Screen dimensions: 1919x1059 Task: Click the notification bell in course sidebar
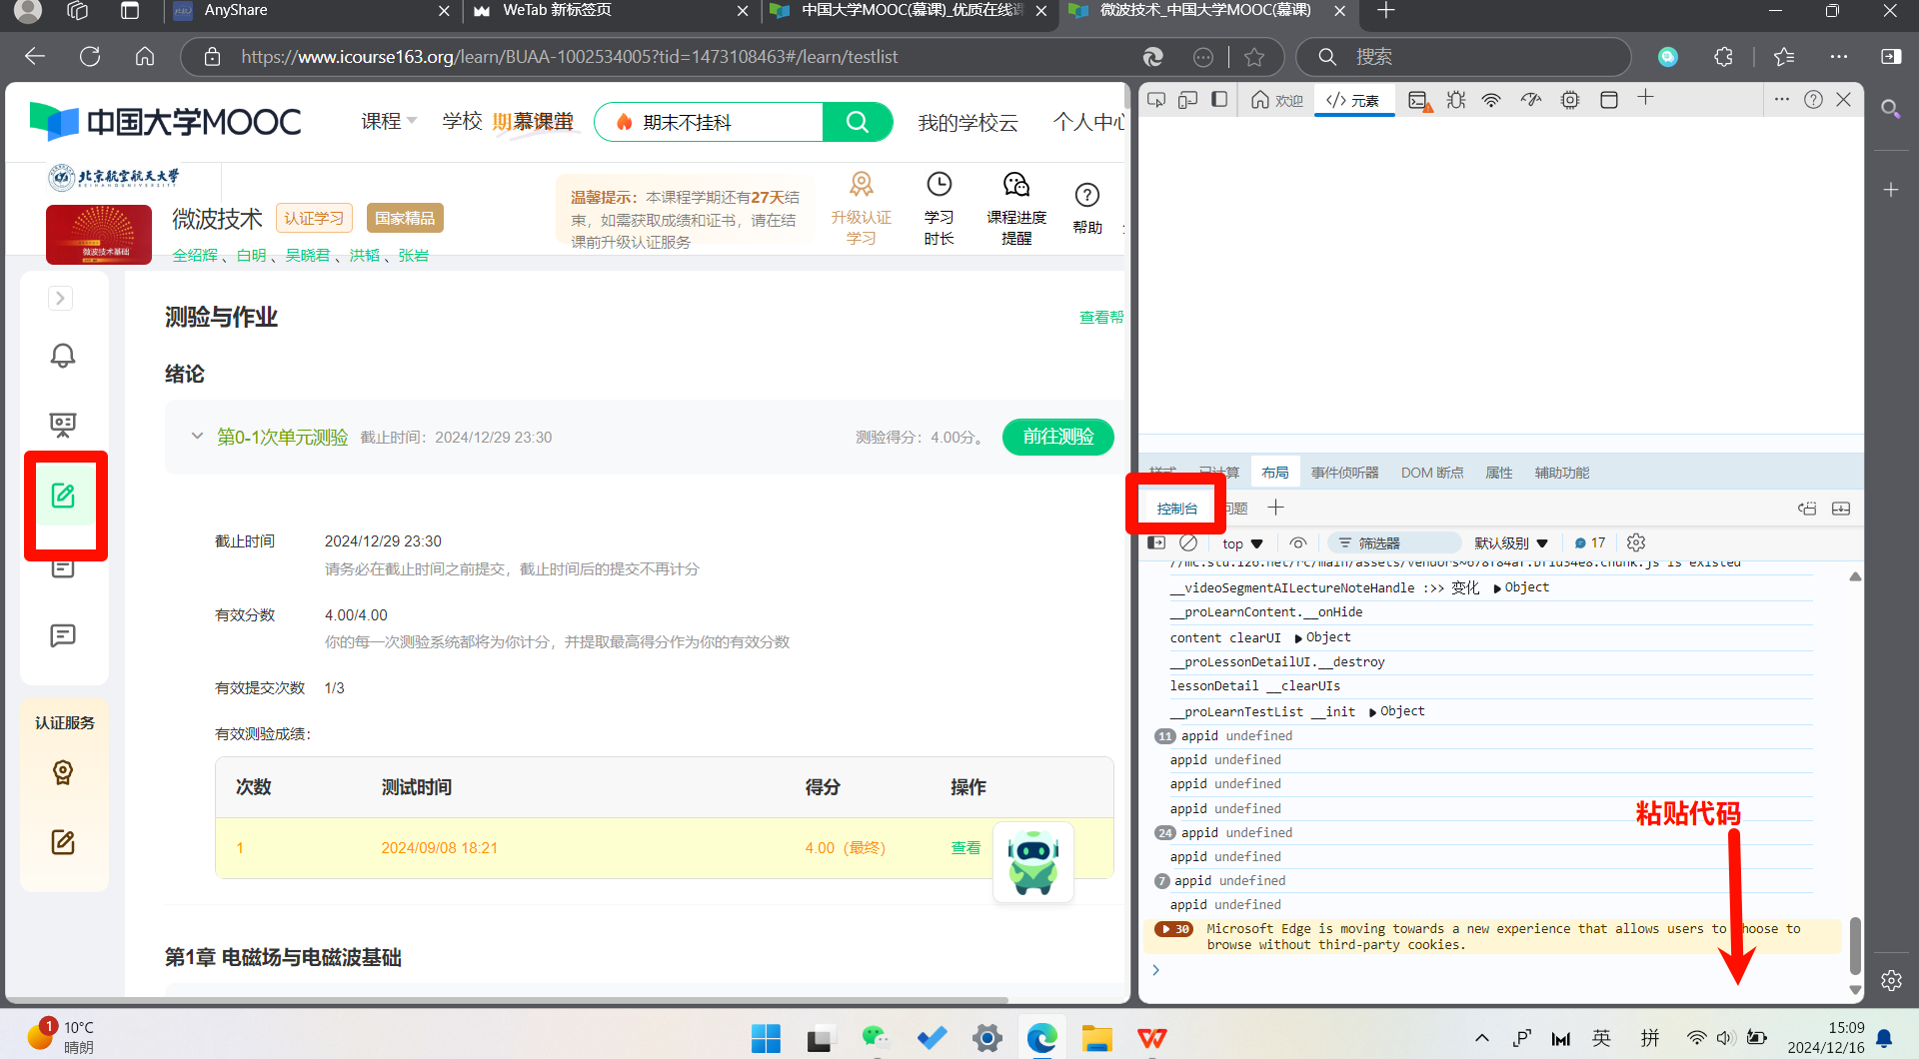[63, 356]
